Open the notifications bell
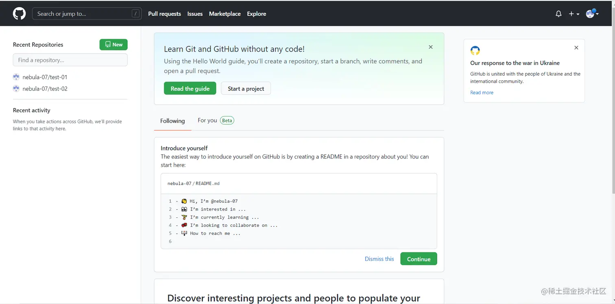Viewport: 615px width, 304px height. (x=558, y=14)
